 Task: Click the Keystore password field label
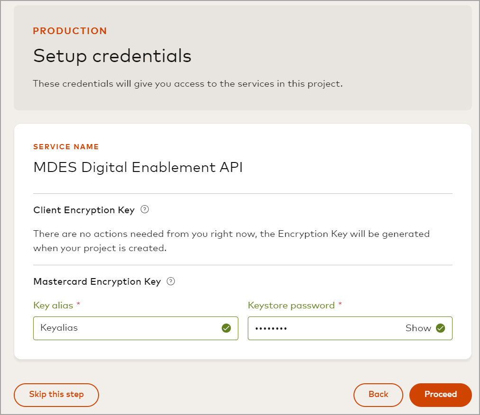point(291,306)
